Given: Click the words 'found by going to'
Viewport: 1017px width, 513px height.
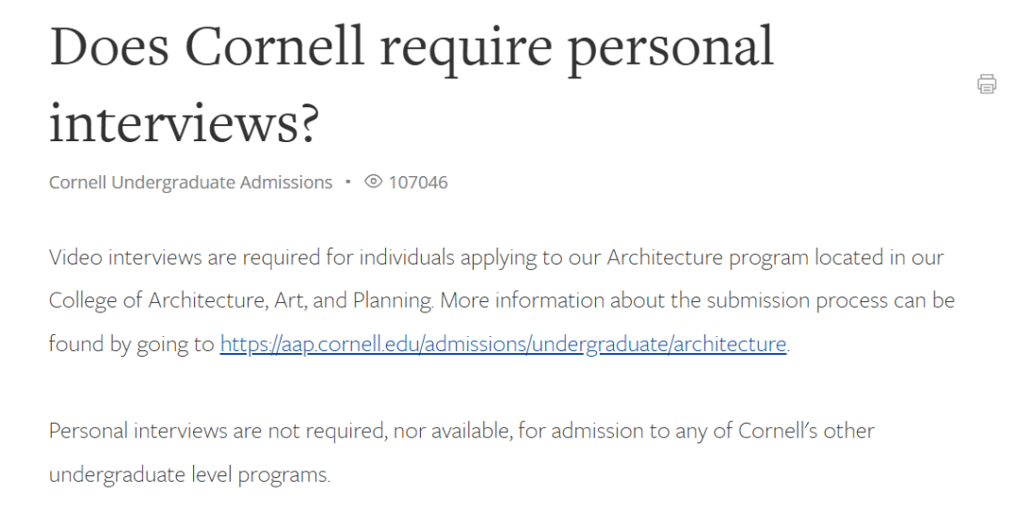Looking at the screenshot, I should [132, 345].
